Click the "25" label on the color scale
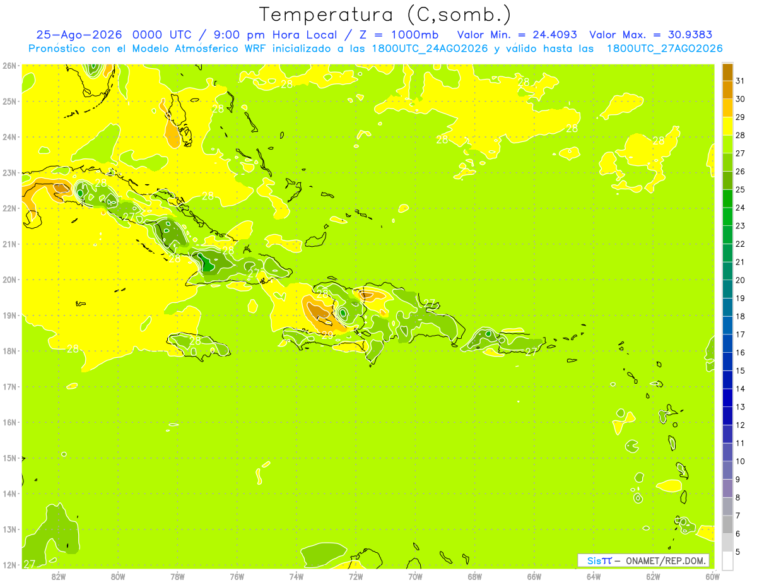Screen dimensions: 757x585 click(741, 189)
